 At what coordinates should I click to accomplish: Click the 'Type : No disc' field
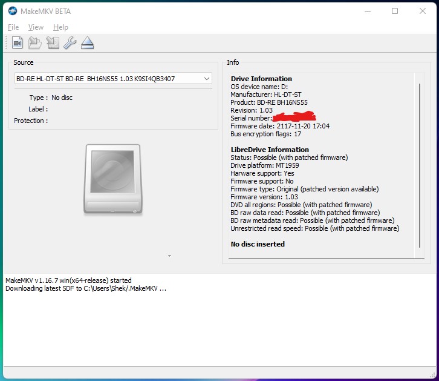tap(51, 98)
